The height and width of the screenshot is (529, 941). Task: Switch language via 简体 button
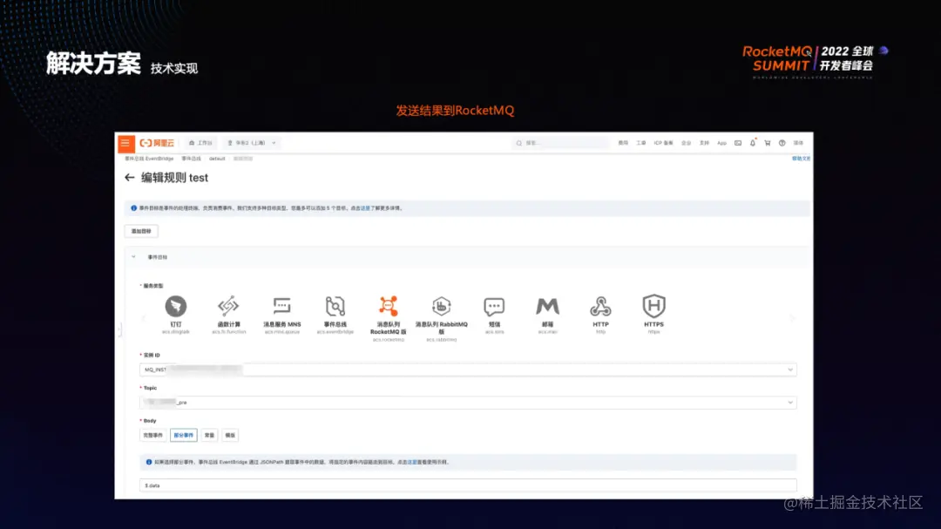point(798,143)
